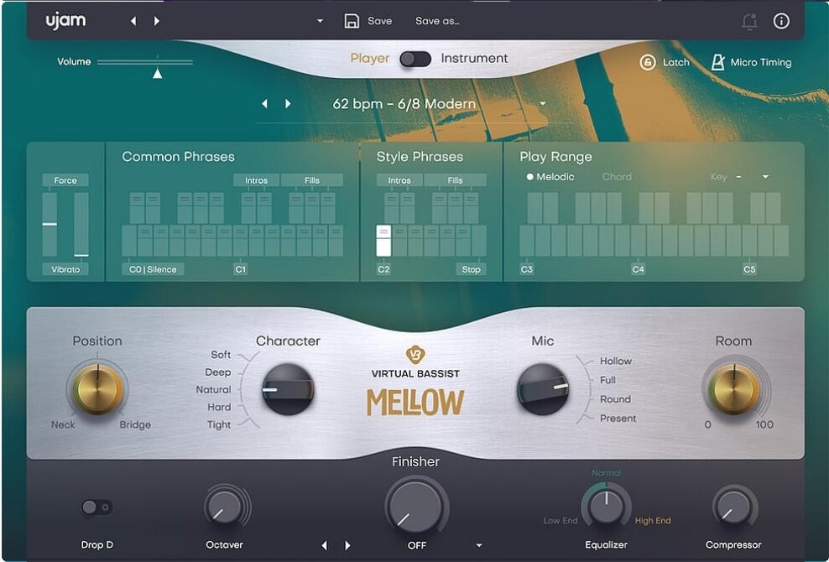
Task: Open the Key dropdown
Action: point(765,177)
